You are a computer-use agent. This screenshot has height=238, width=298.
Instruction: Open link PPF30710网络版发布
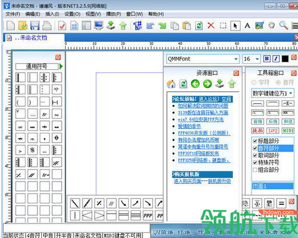click(199, 153)
